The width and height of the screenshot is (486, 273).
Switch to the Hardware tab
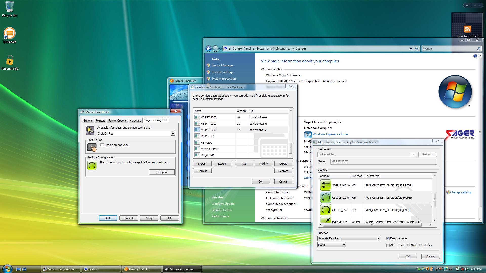coord(135,121)
